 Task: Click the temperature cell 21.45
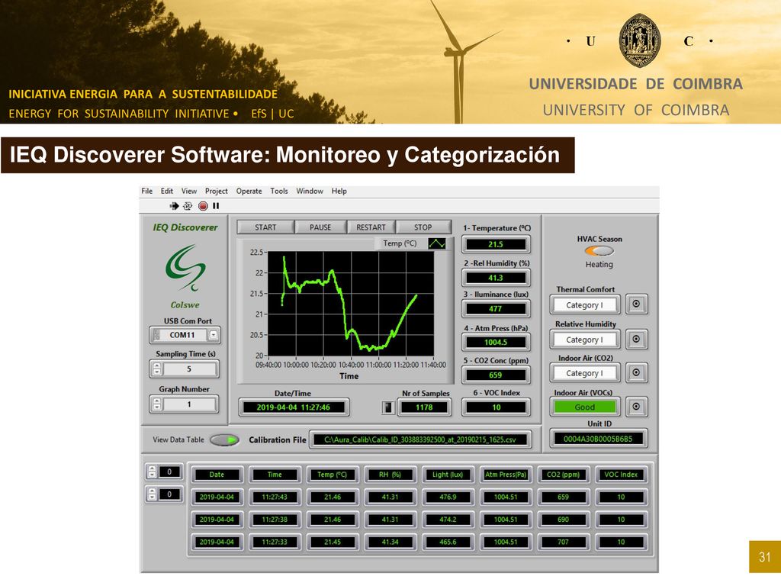[x=333, y=542]
